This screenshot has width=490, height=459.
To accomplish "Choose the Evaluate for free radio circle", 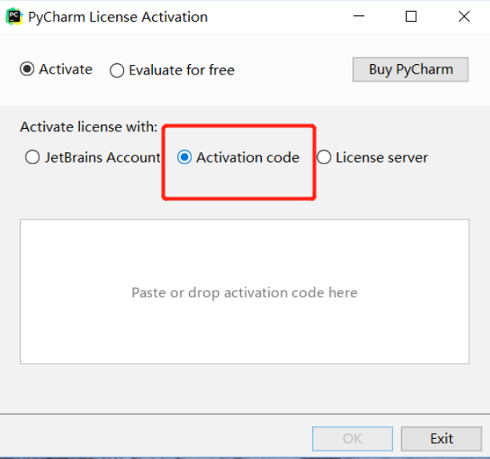I will point(117,70).
